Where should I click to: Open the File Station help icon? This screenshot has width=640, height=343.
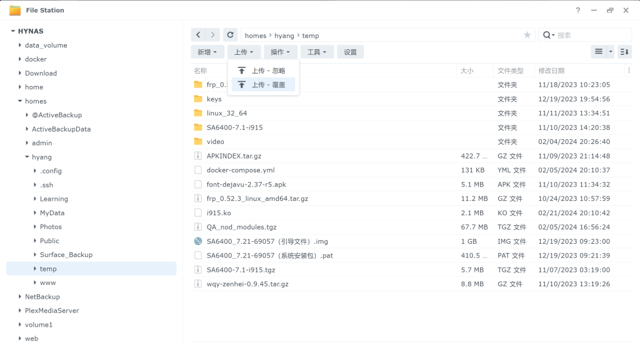pyautogui.click(x=578, y=10)
